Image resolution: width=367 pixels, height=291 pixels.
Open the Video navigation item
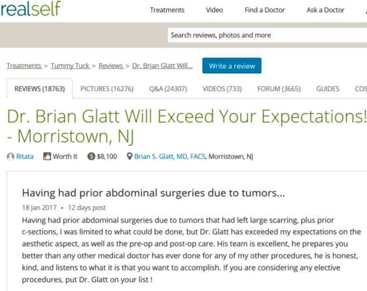pos(215,10)
